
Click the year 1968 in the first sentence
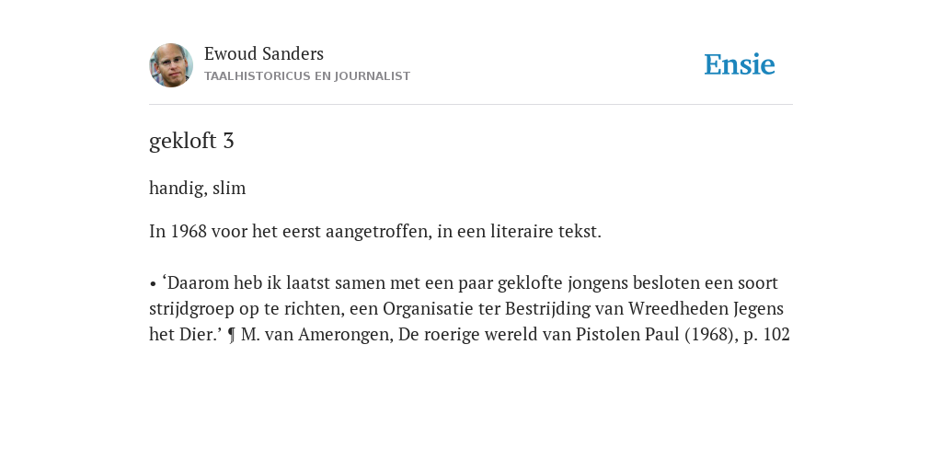click(x=189, y=231)
